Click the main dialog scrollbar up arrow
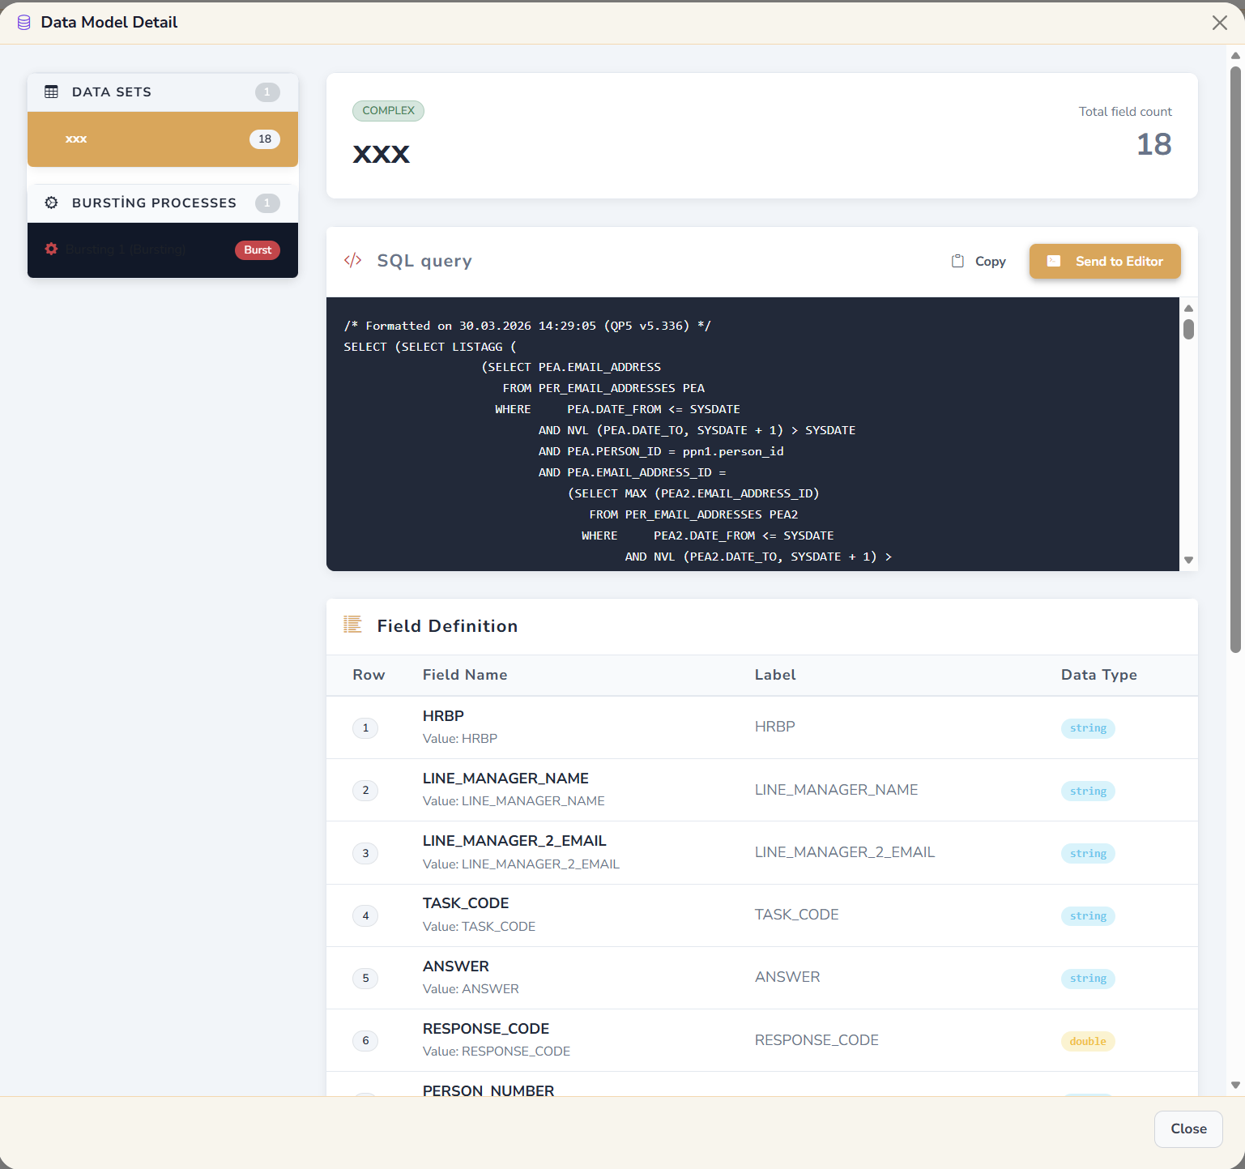This screenshot has height=1169, width=1245. (1235, 56)
